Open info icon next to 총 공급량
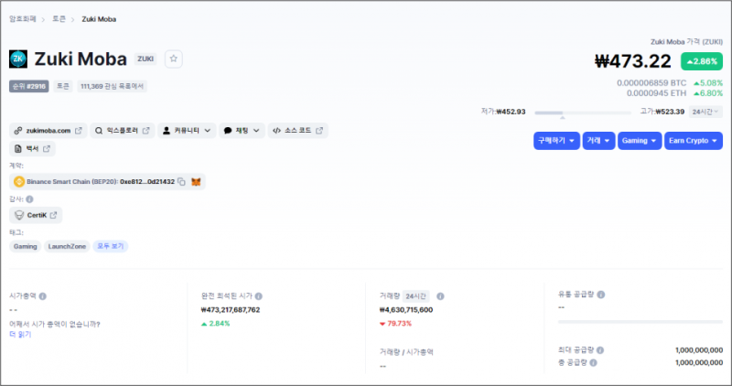The height and width of the screenshot is (386, 732). coord(593,362)
